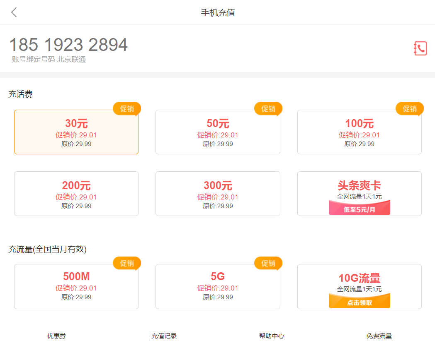
Task: Click 点击领取 to claim 10G流量
Action: (359, 302)
